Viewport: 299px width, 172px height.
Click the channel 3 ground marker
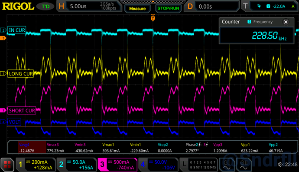[3, 110]
